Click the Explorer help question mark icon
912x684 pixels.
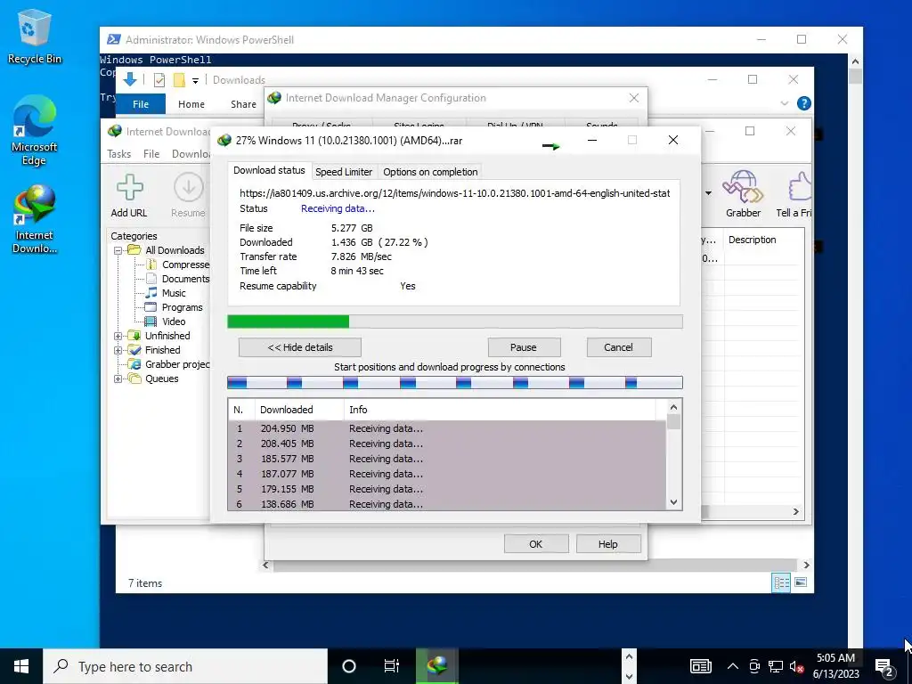pos(804,103)
